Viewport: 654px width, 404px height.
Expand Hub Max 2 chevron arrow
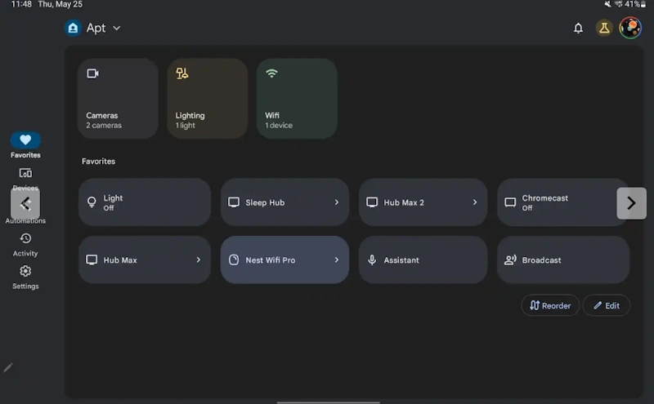[475, 202]
